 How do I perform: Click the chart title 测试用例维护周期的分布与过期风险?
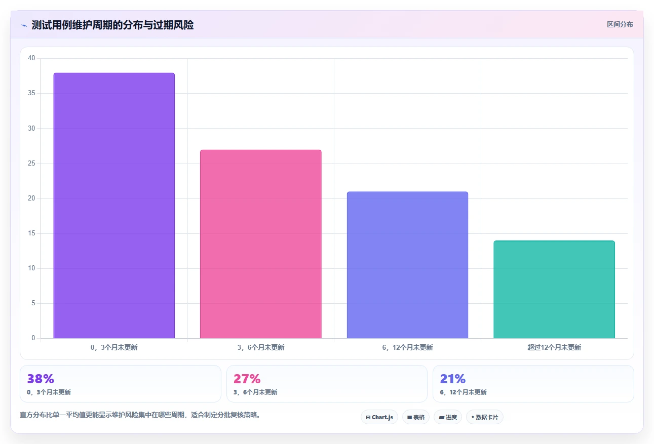click(x=112, y=25)
